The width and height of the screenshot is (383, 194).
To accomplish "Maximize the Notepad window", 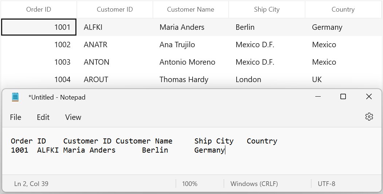I will click(x=343, y=97).
